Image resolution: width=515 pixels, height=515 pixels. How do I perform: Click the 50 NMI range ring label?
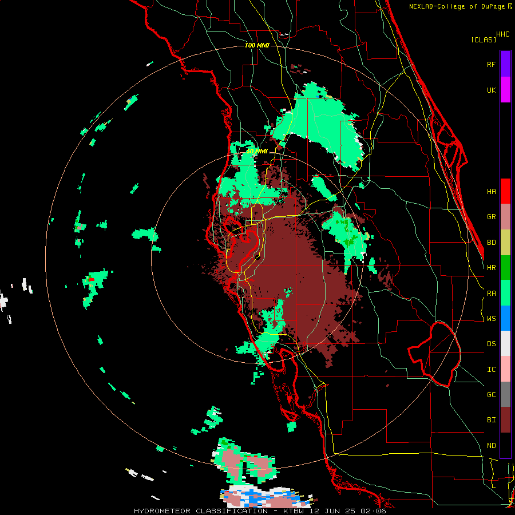[x=257, y=152]
